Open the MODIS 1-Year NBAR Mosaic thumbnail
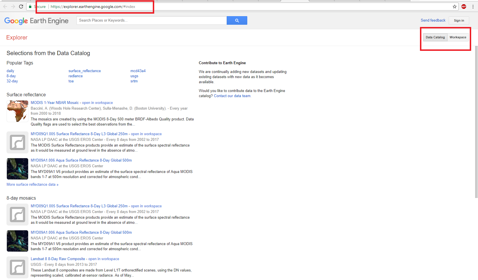The width and height of the screenshot is (478, 280). pyautogui.click(x=17, y=111)
